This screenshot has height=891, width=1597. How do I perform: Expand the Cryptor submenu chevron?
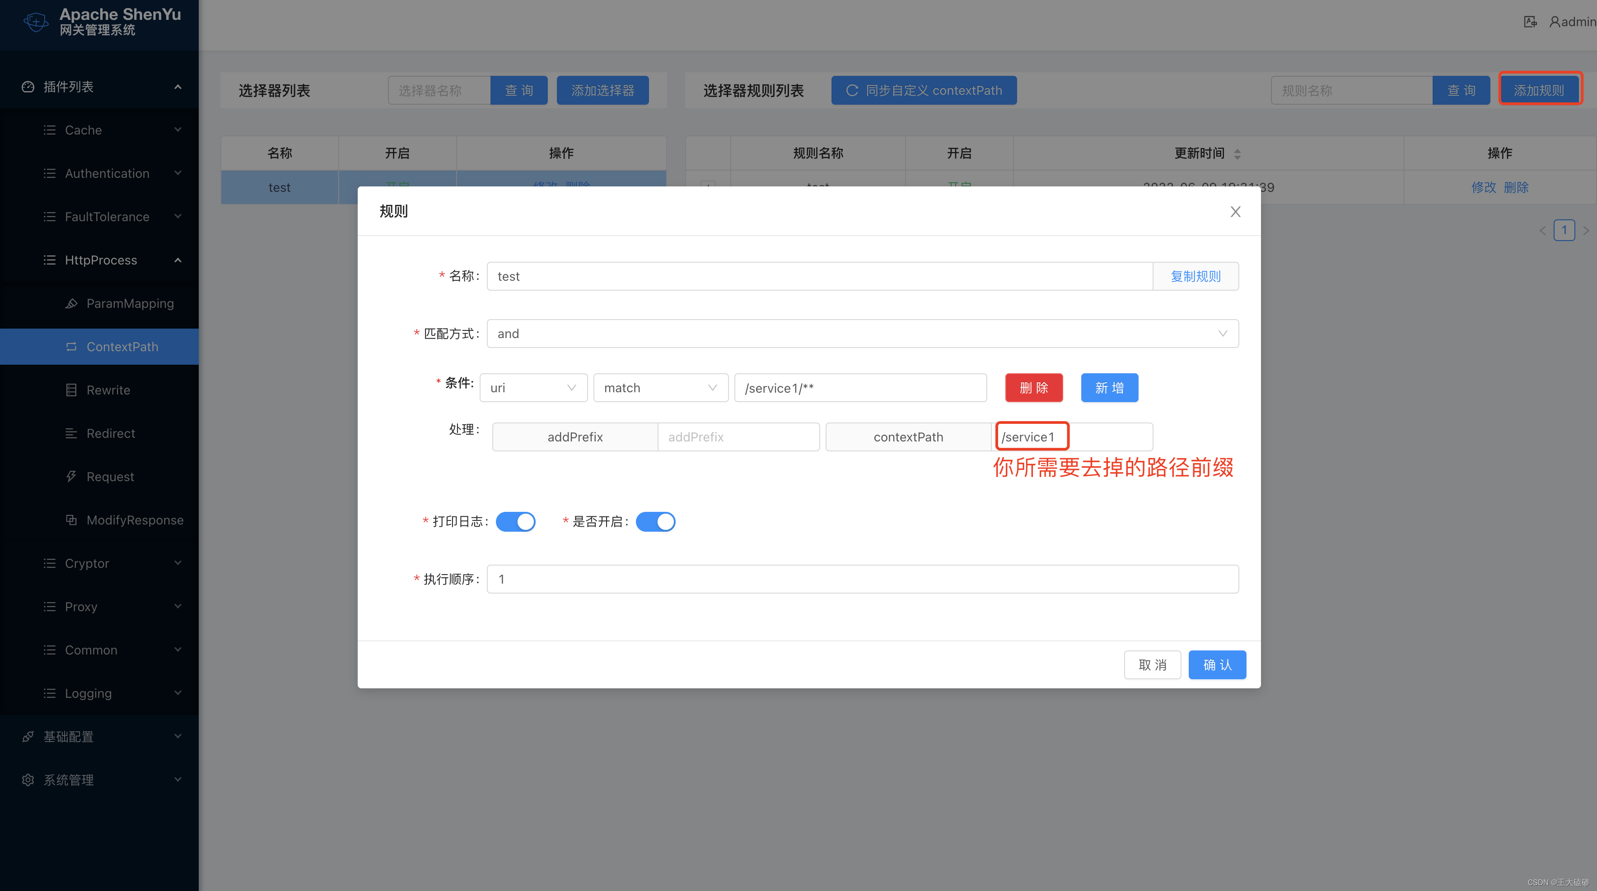pos(178,563)
